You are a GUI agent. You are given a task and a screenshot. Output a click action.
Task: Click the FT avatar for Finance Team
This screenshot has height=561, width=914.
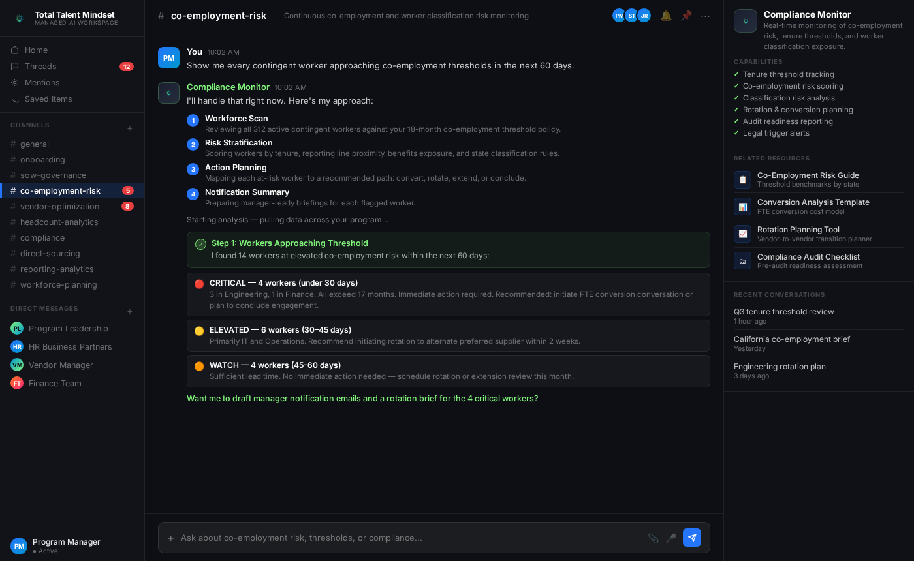coord(17,383)
